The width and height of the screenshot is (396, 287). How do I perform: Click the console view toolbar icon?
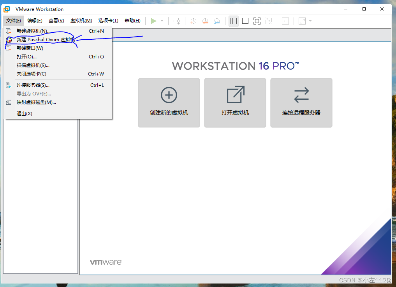pyautogui.click(x=285, y=21)
